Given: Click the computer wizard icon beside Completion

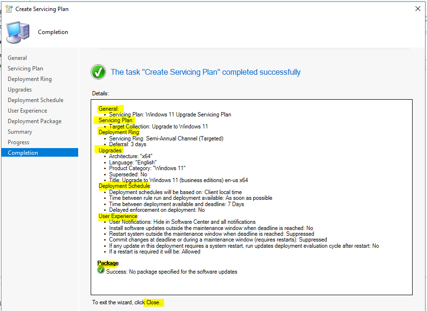Looking at the screenshot, I should coord(18,33).
